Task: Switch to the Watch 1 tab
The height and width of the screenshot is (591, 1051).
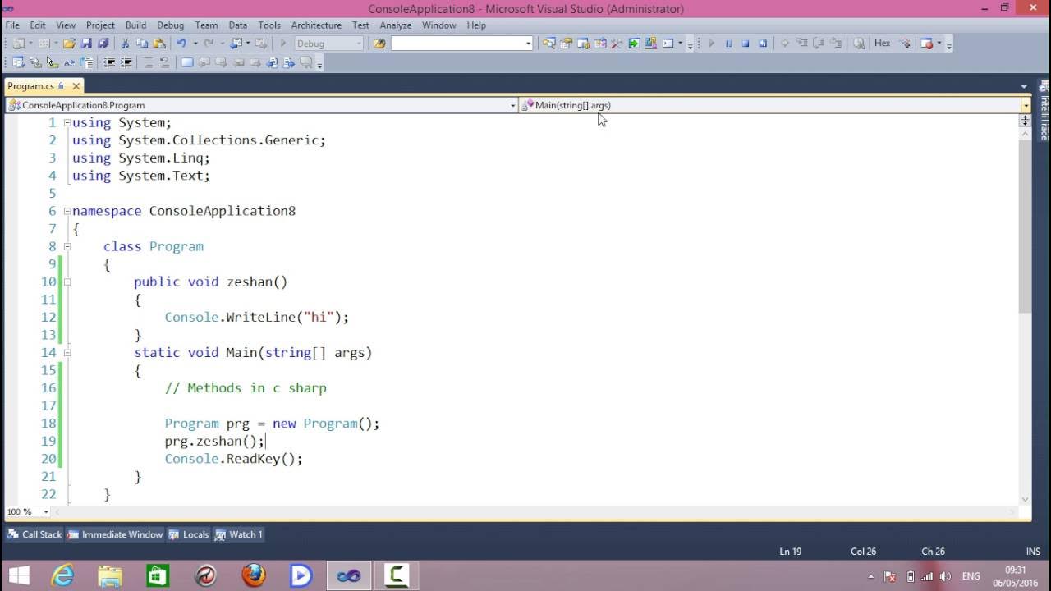Action: [239, 534]
